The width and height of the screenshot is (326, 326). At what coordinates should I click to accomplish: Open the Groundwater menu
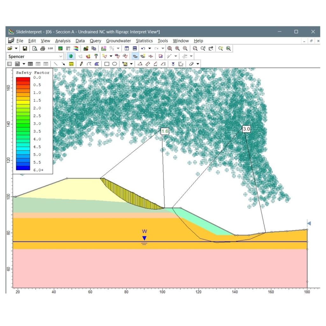118,41
